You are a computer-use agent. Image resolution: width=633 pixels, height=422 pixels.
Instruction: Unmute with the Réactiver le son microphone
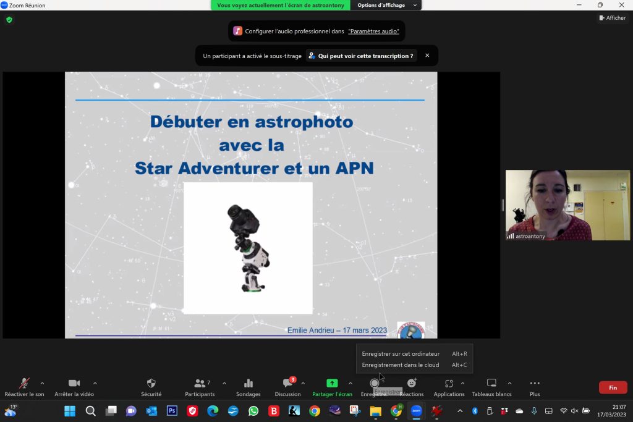(24, 387)
